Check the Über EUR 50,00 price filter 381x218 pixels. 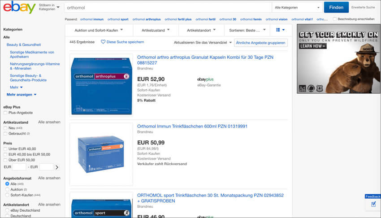click(5, 160)
